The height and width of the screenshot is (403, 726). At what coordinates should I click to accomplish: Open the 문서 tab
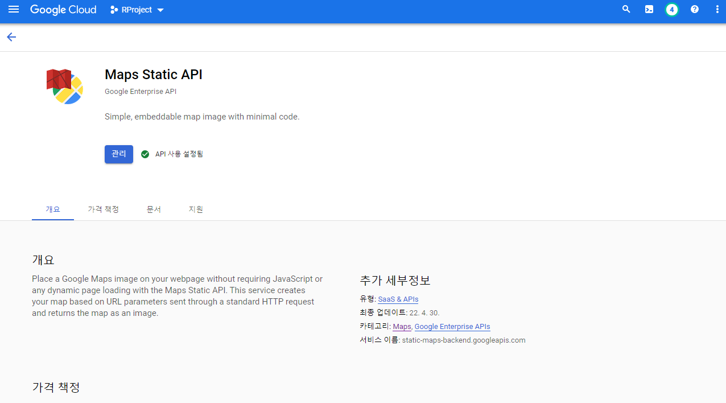click(154, 209)
